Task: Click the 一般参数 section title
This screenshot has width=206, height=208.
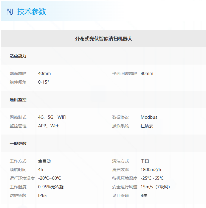Action: click(18, 143)
